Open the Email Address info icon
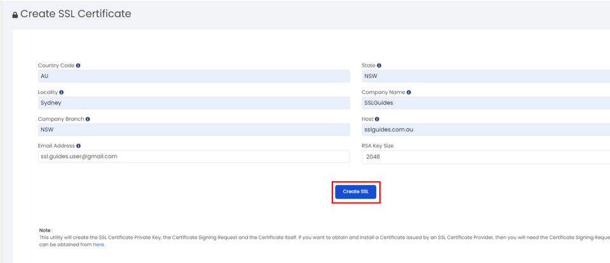The width and height of the screenshot is (610, 263). coord(78,145)
